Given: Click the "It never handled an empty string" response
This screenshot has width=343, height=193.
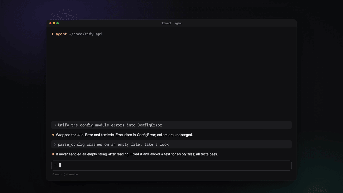Looking at the screenshot, I should pos(137,154).
